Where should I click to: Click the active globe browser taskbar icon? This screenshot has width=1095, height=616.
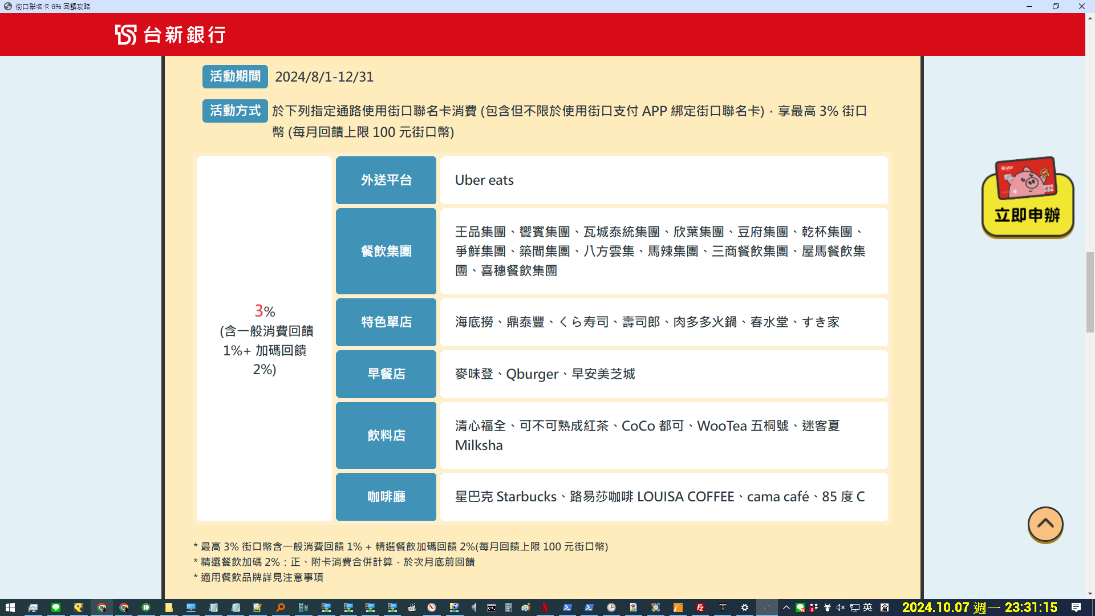click(x=766, y=607)
